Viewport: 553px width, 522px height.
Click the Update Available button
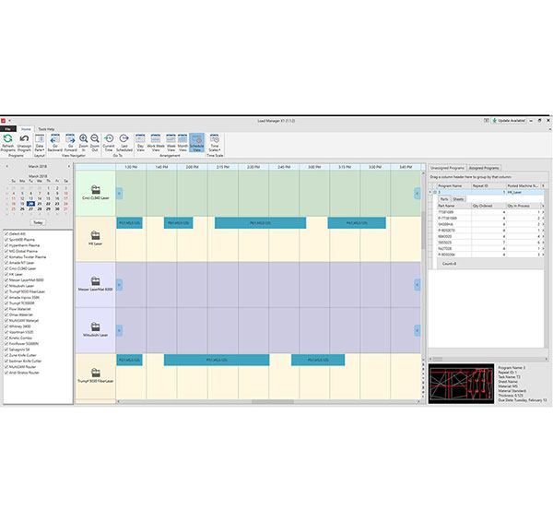click(x=509, y=121)
